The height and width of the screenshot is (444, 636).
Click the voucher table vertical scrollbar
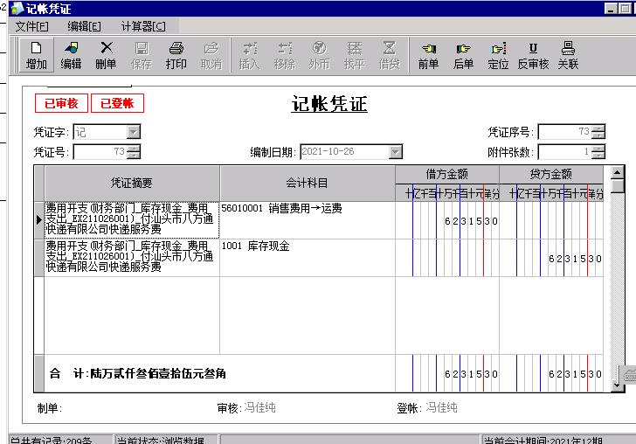(618, 271)
